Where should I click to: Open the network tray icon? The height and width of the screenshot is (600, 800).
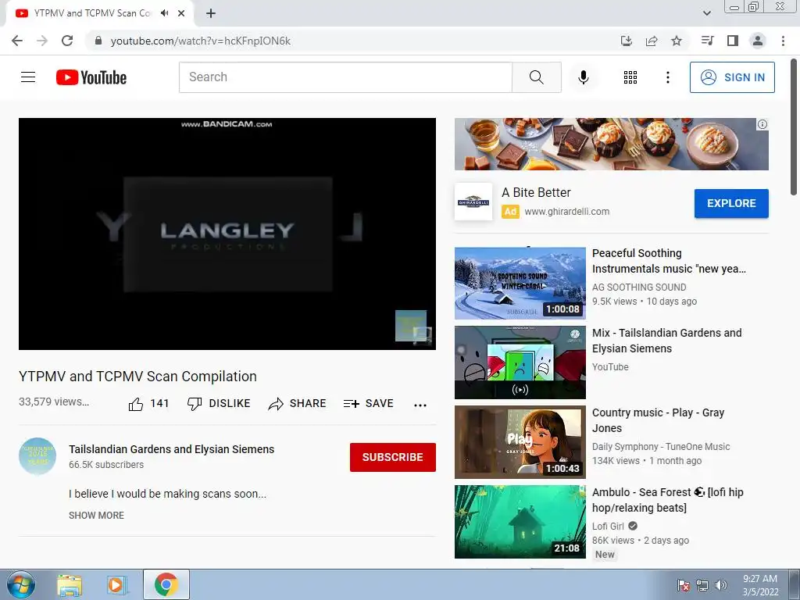point(702,585)
